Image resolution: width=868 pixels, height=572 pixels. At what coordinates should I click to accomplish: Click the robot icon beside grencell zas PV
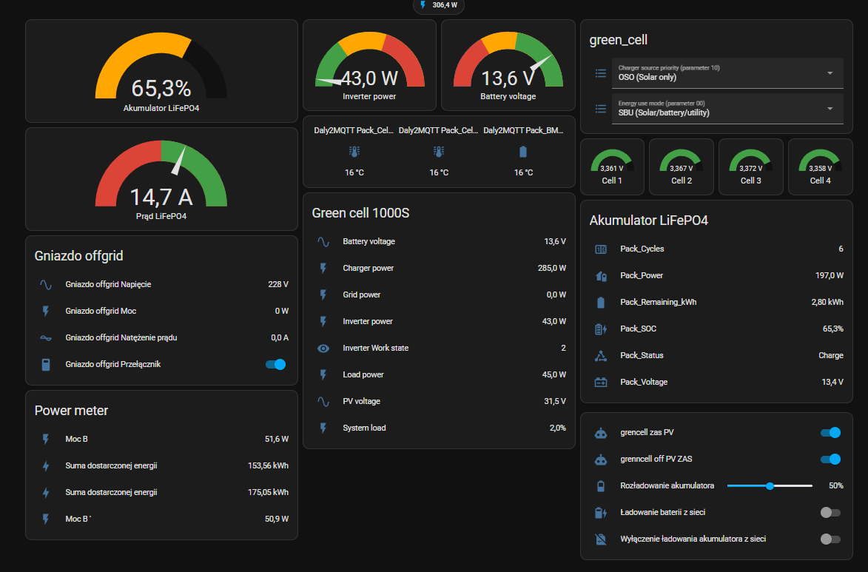[x=601, y=432]
